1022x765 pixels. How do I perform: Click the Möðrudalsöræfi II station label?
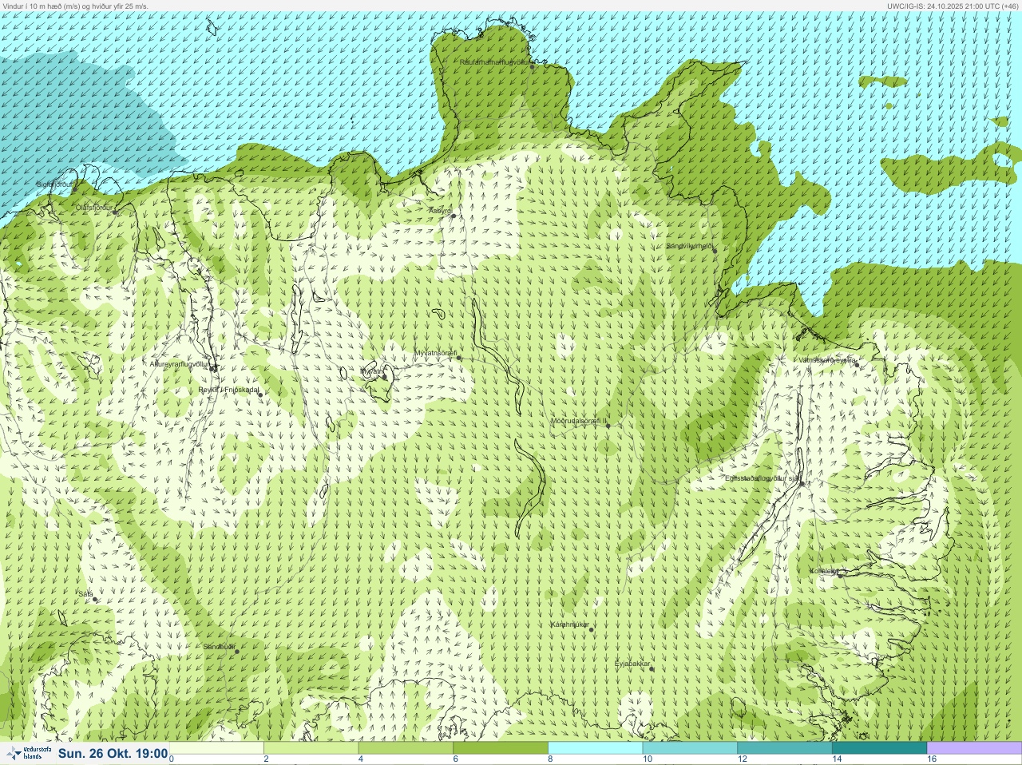pos(579,421)
